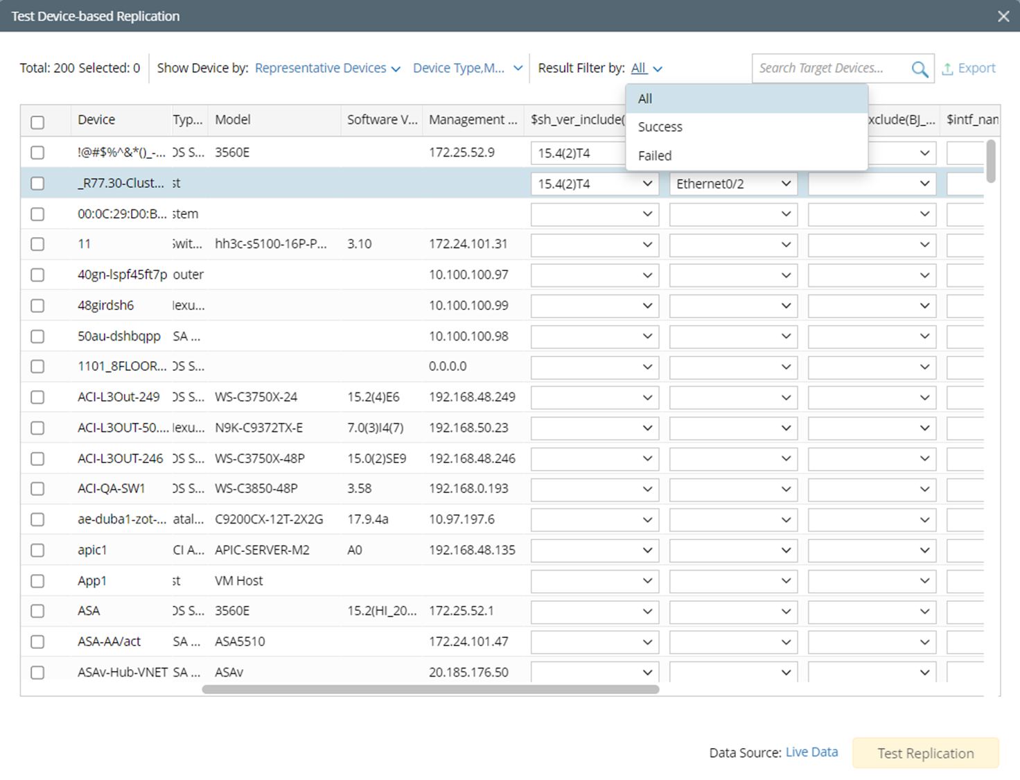Toggle the select-all checkbox in header
This screenshot has height=780, width=1020.
click(37, 122)
